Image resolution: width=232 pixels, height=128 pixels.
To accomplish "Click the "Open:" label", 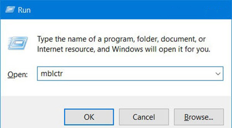I will tap(18, 74).
